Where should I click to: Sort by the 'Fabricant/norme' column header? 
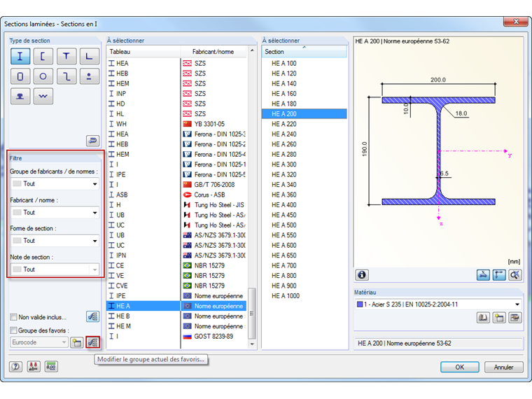(213, 52)
